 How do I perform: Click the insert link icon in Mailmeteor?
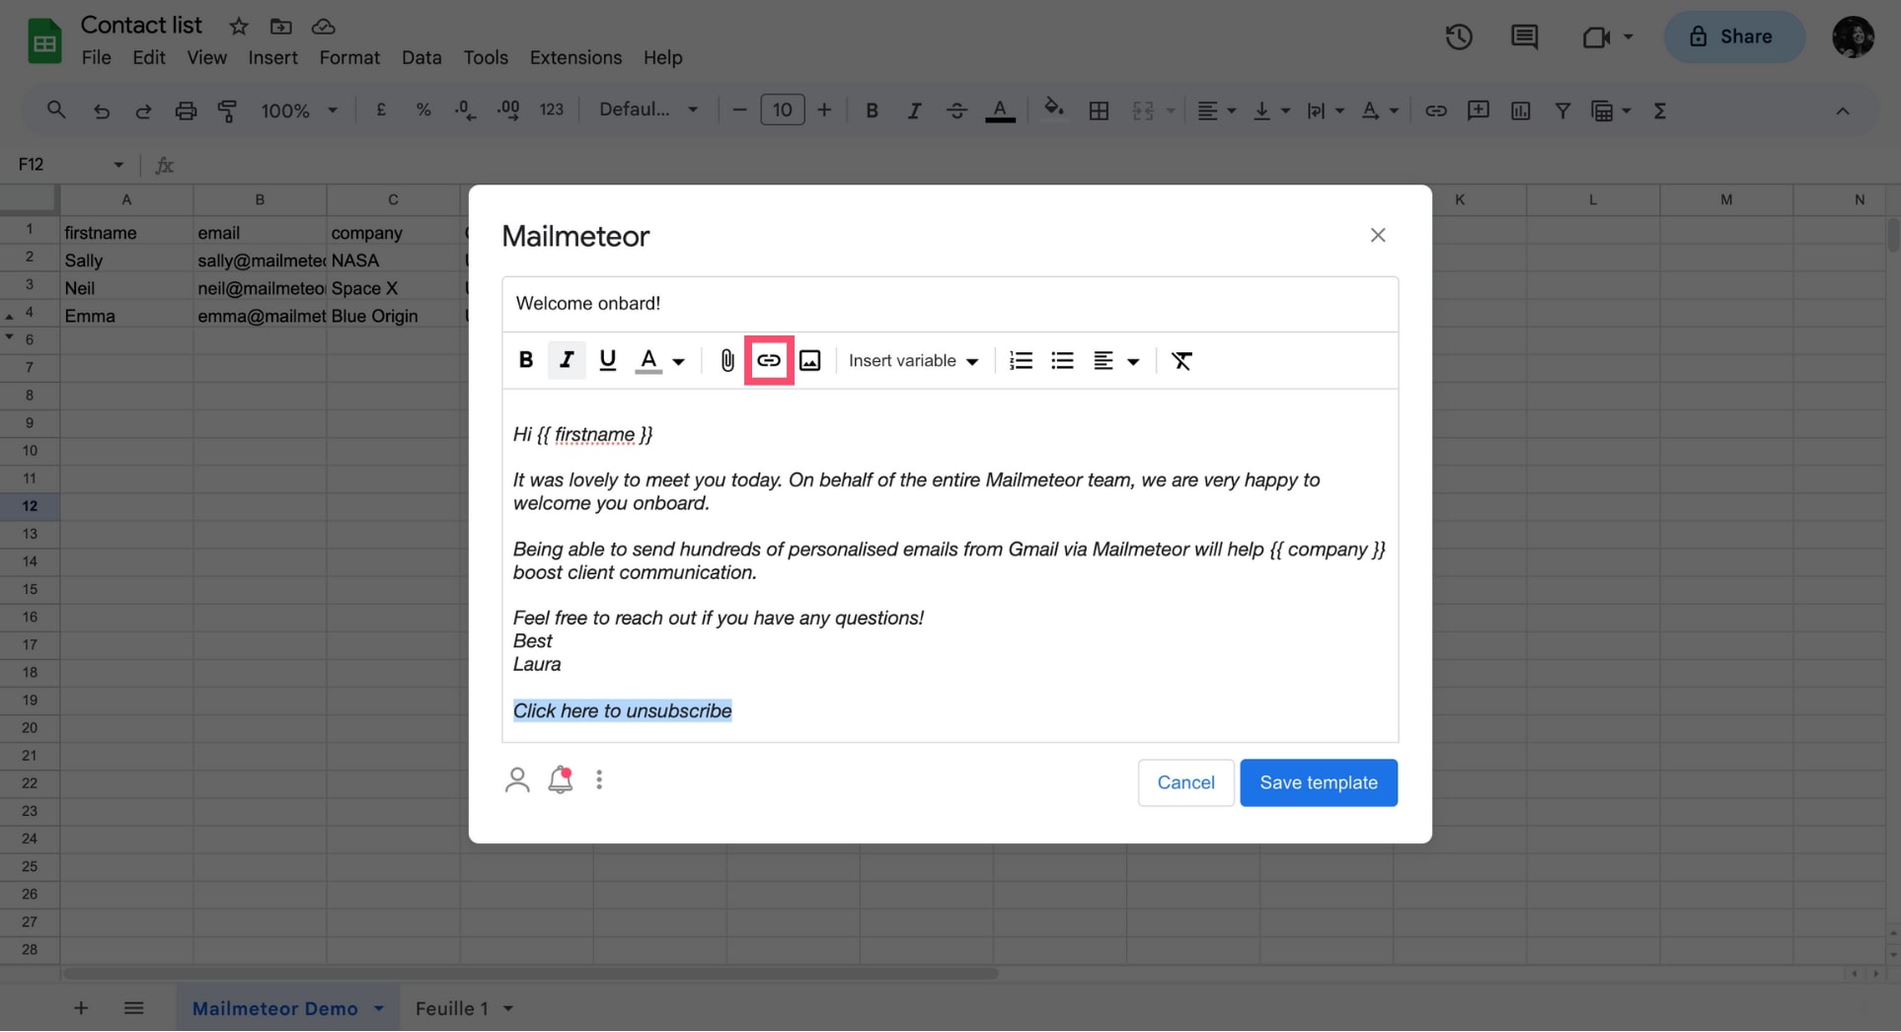[769, 360]
